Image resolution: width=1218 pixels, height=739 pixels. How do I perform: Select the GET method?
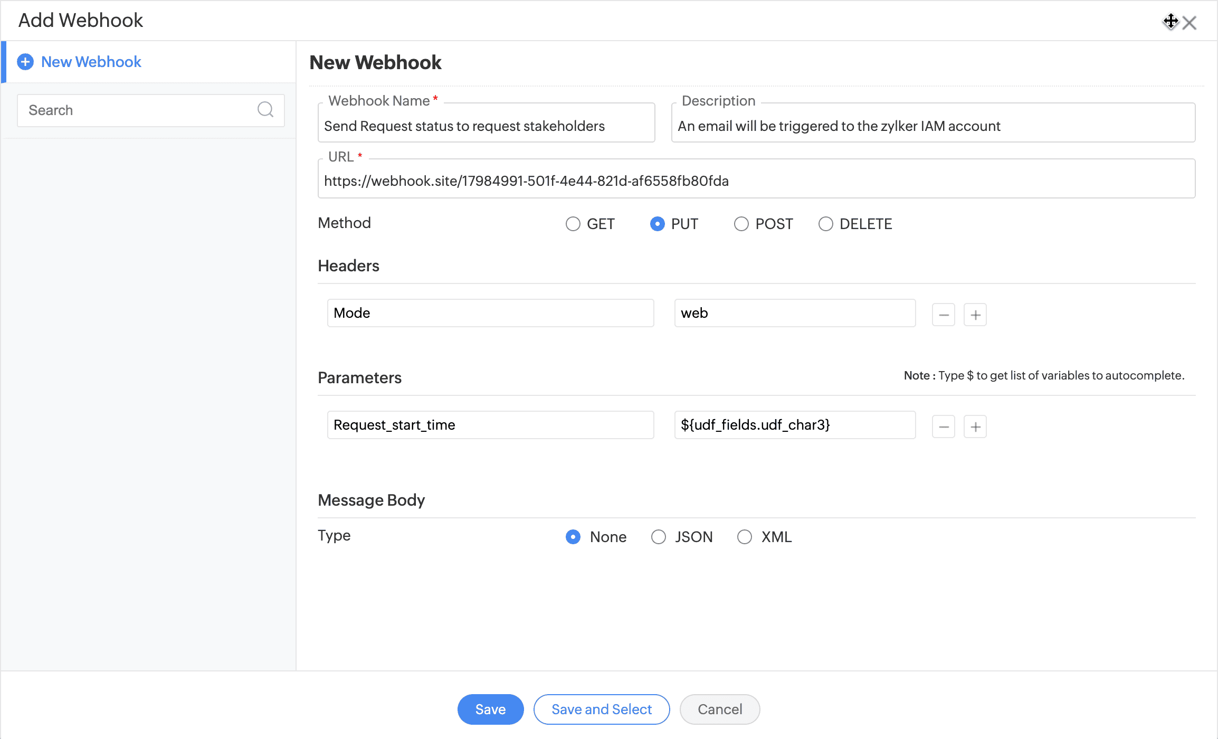tap(573, 224)
